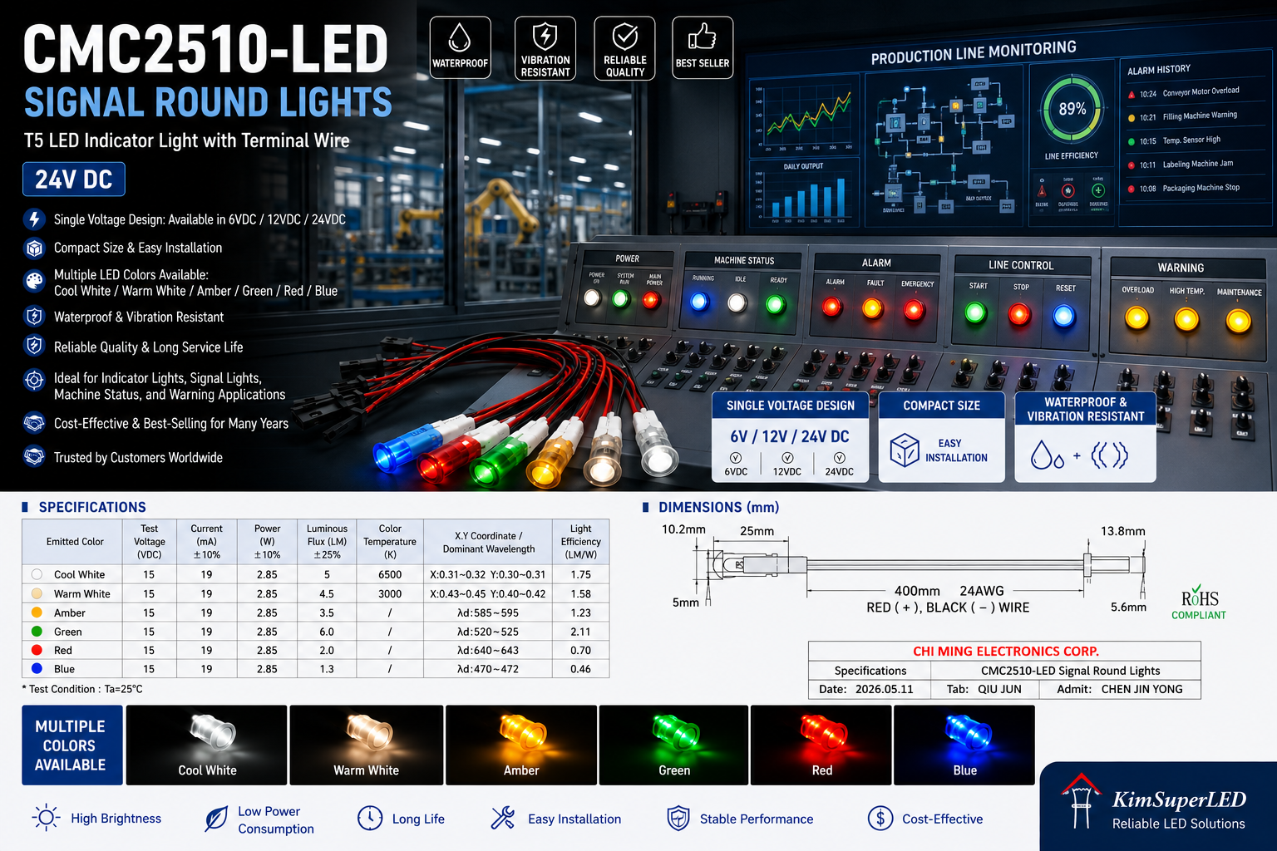Click the handshake icon beside Cost-Effective

point(34,423)
